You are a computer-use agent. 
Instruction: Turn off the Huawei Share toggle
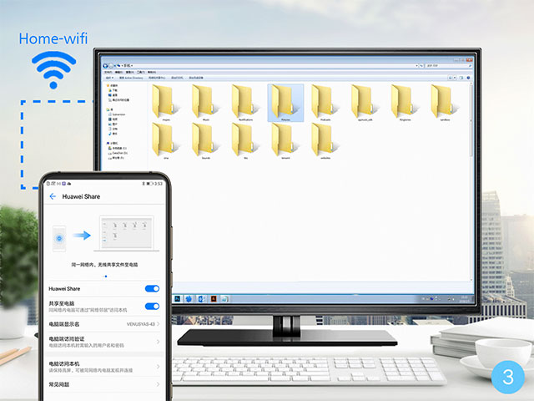(152, 288)
